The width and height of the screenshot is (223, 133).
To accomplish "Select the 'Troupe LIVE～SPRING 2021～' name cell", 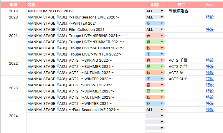I will pyautogui.click(x=84, y=36).
